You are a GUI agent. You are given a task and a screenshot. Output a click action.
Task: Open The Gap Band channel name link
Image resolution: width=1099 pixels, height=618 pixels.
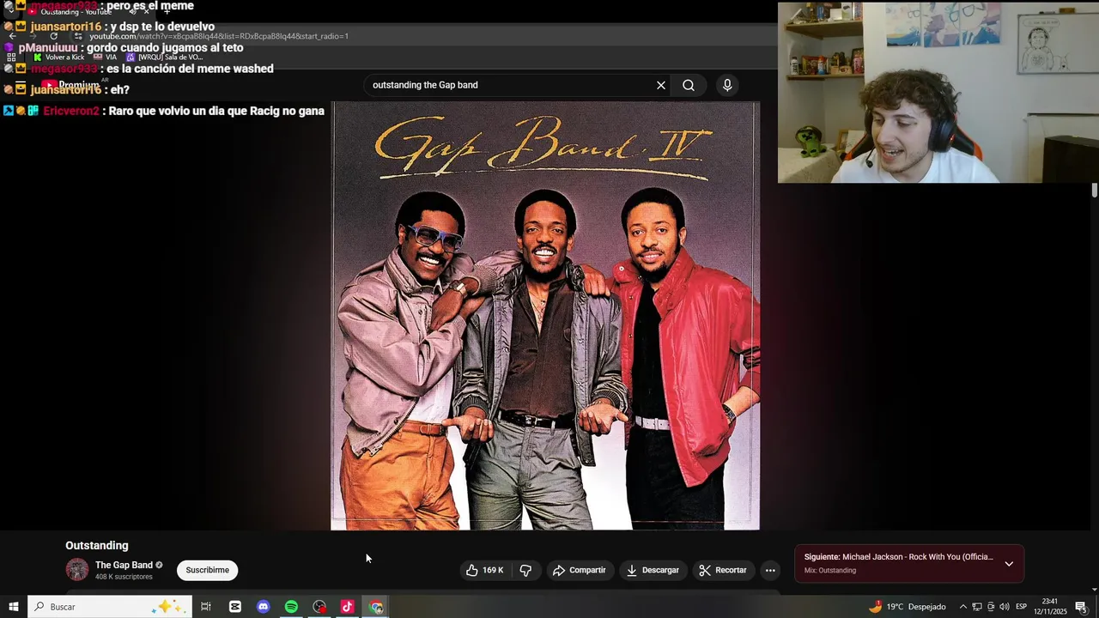coord(124,565)
